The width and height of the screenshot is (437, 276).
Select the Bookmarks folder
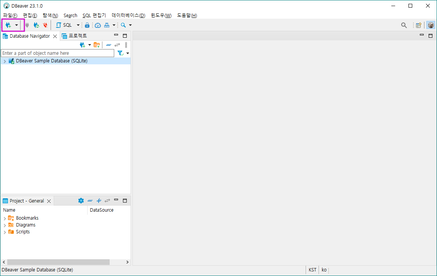tap(27, 218)
